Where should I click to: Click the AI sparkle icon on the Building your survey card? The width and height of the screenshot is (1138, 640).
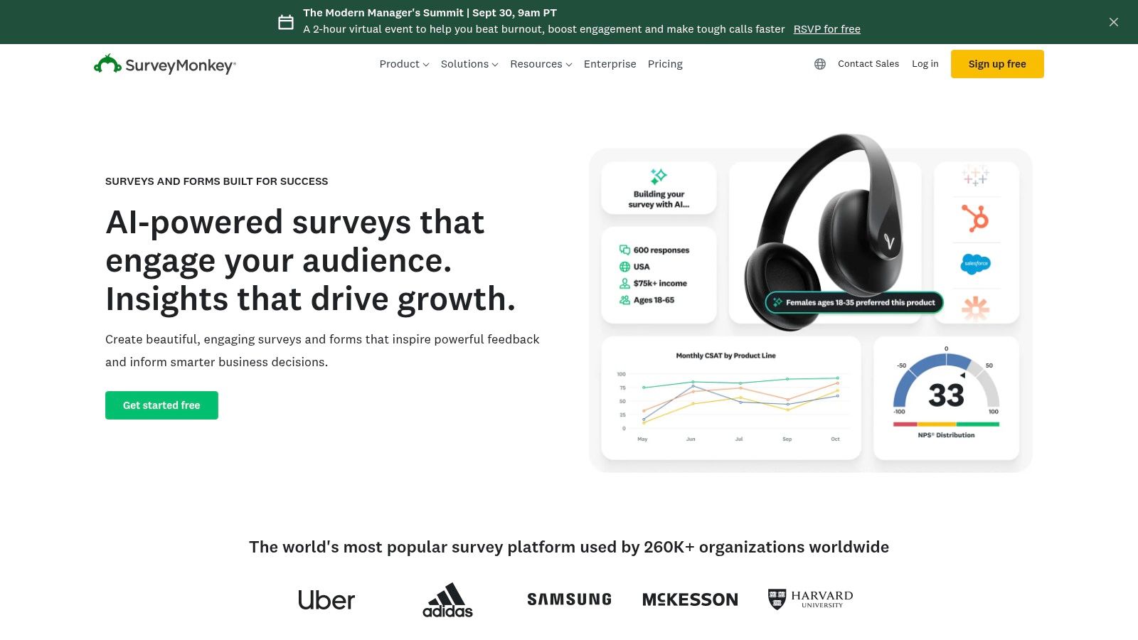click(x=659, y=176)
